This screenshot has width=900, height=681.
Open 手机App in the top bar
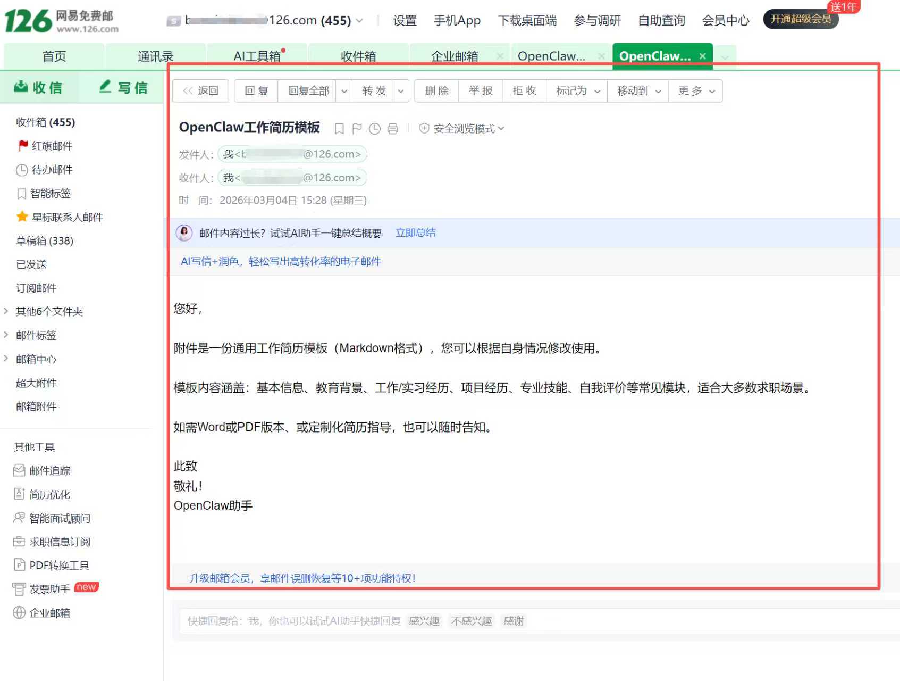point(457,21)
